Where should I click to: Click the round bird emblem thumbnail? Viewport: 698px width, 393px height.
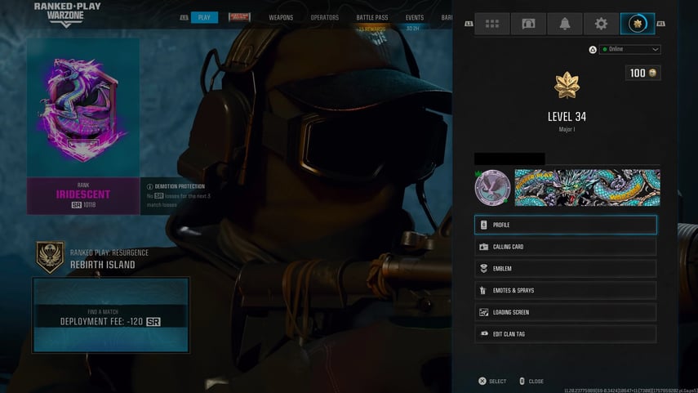492,188
